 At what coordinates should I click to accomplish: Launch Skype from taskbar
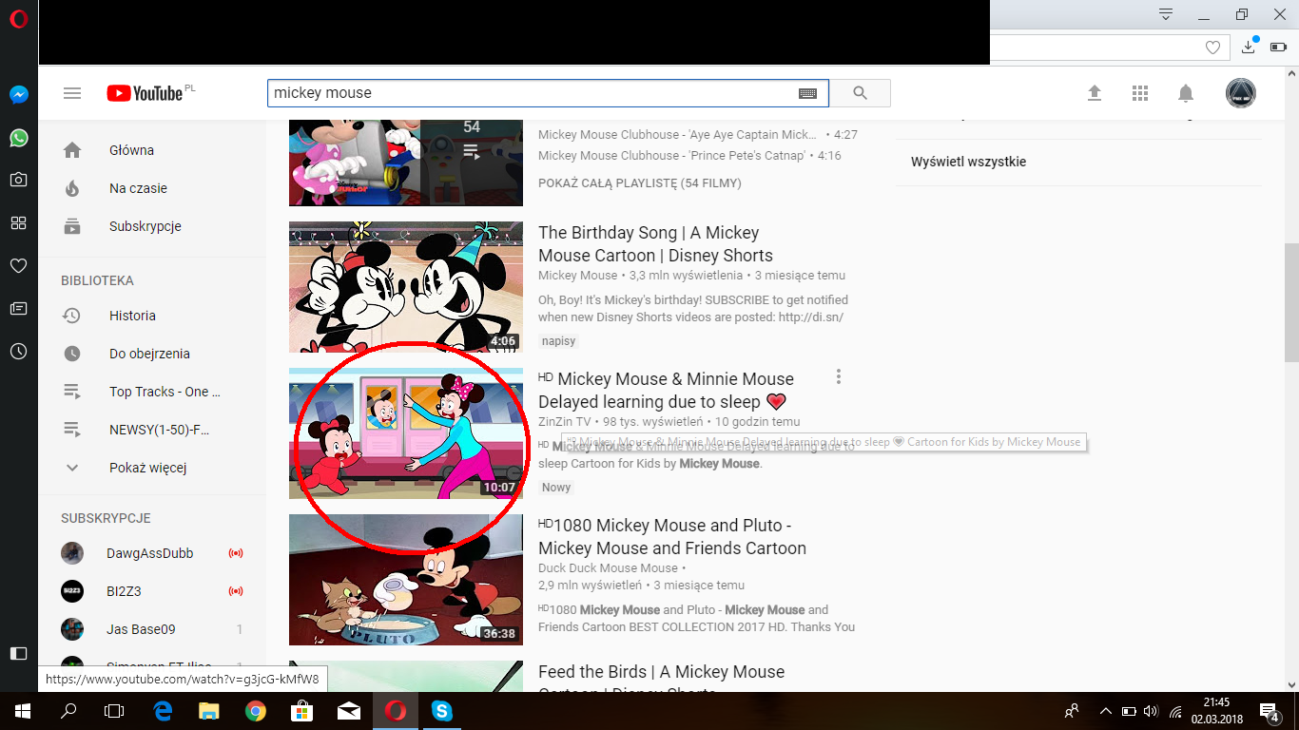pos(442,710)
